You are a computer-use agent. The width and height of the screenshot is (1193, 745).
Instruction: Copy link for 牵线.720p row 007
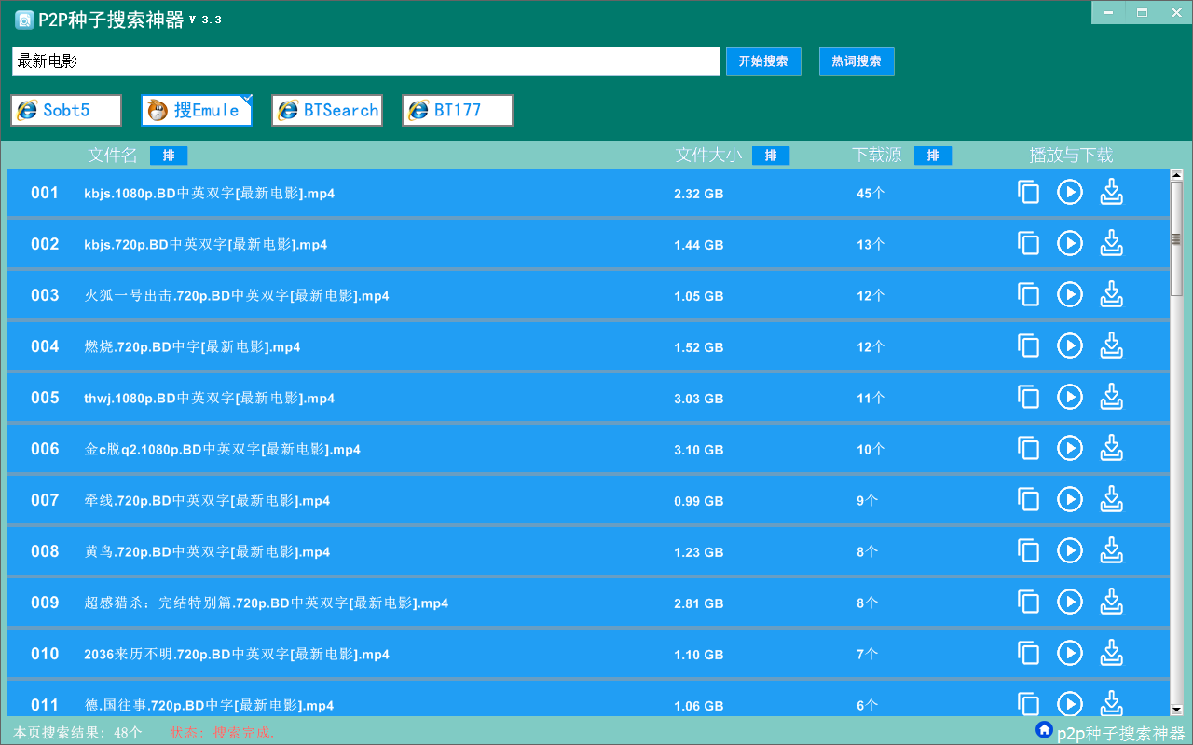(x=1028, y=500)
